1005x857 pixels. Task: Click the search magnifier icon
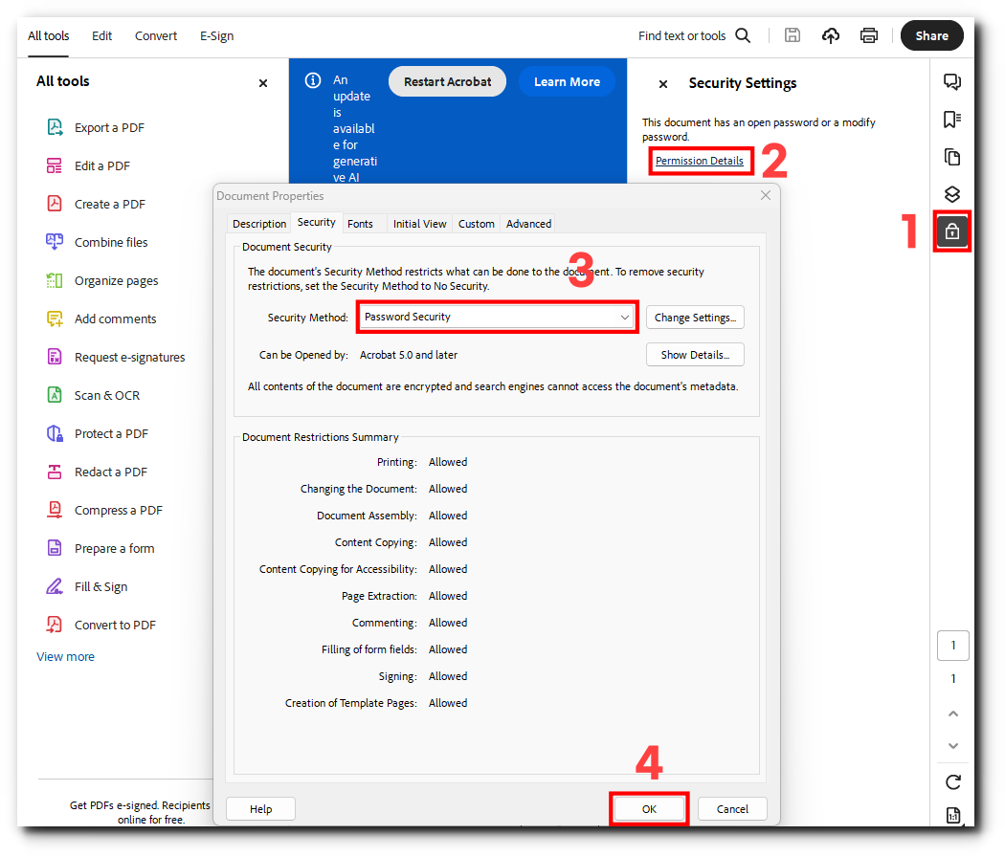(743, 36)
